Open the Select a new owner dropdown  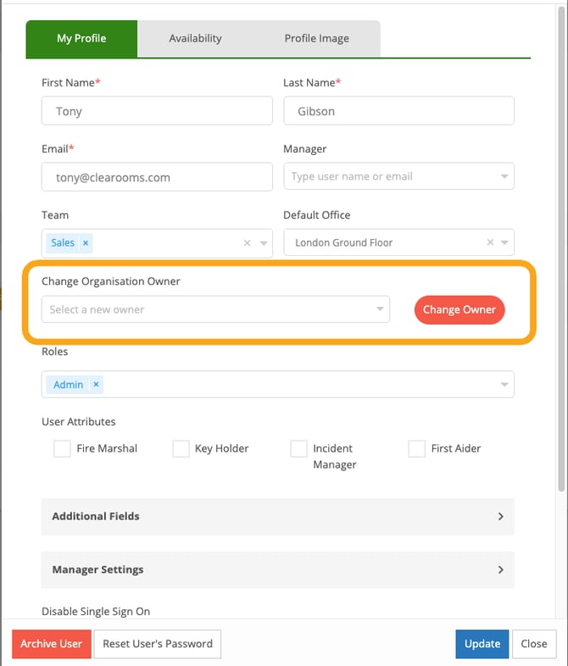(380, 309)
